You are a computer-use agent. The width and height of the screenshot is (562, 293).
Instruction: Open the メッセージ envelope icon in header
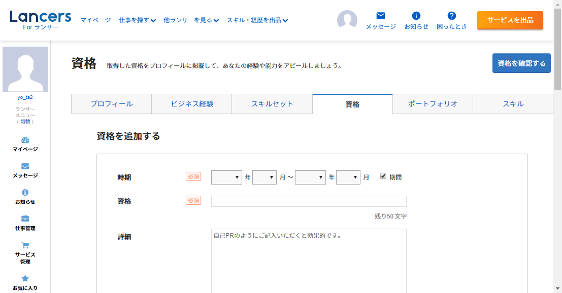(x=381, y=16)
